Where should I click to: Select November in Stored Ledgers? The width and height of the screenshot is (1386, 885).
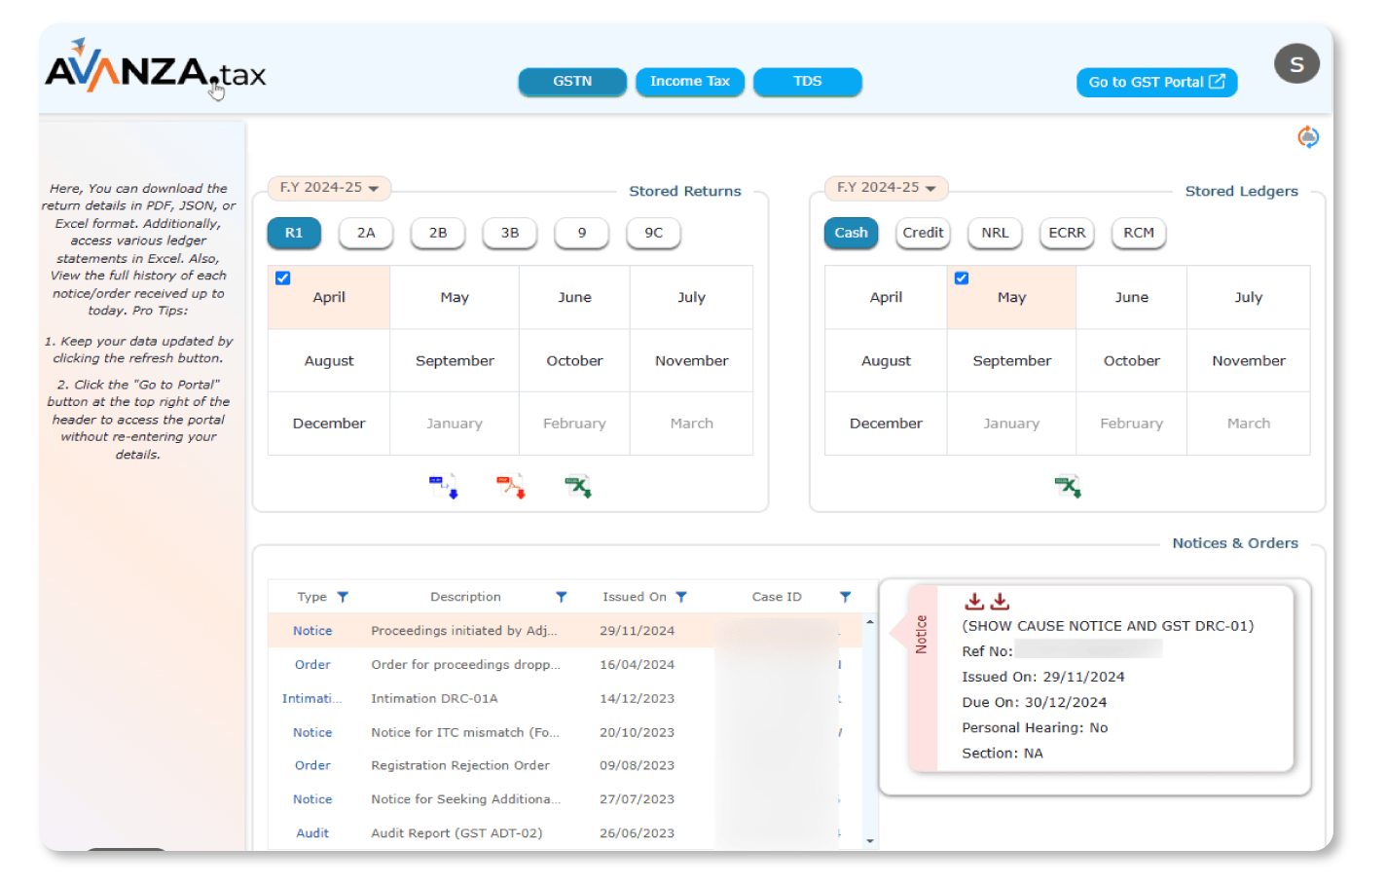[1248, 361]
